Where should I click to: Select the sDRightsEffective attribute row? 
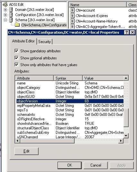(70, 119)
